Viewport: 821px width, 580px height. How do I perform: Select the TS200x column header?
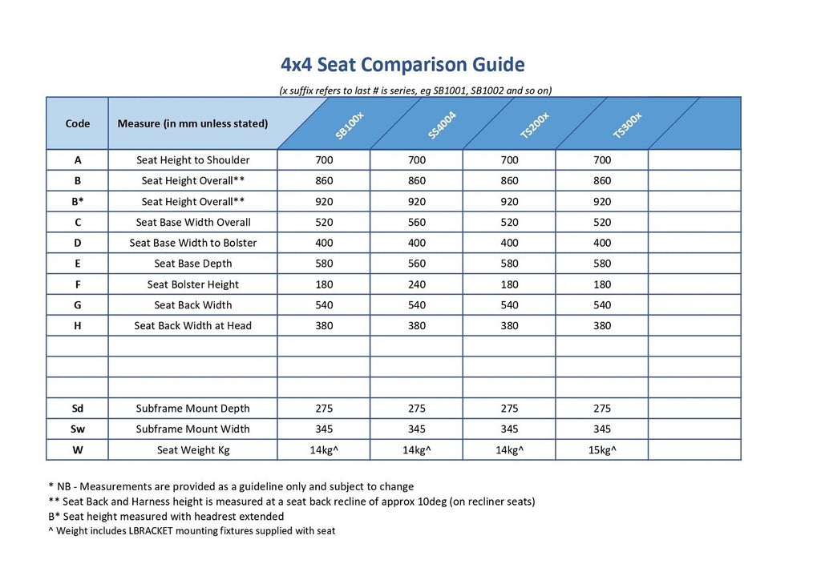coord(535,126)
